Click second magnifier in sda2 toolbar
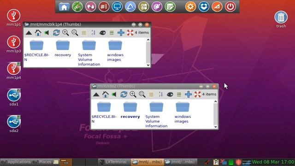The width and height of the screenshot is (295, 166). tap(142, 95)
